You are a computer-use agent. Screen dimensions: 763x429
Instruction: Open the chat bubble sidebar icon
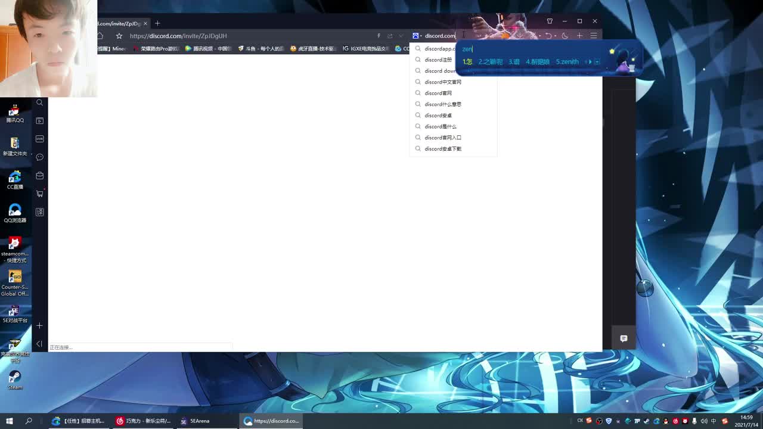(x=39, y=157)
